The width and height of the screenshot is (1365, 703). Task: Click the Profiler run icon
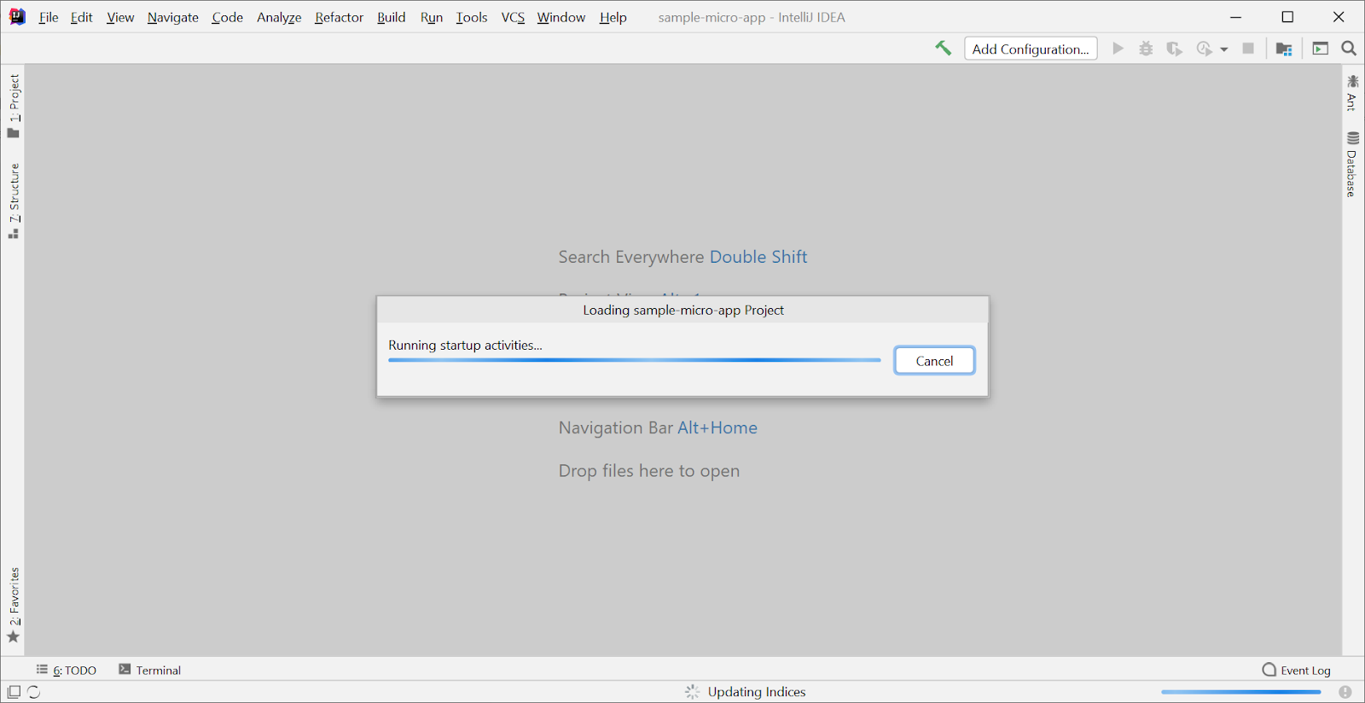click(x=1204, y=49)
